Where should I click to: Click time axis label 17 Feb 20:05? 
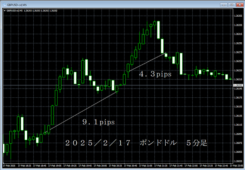(100, 166)
